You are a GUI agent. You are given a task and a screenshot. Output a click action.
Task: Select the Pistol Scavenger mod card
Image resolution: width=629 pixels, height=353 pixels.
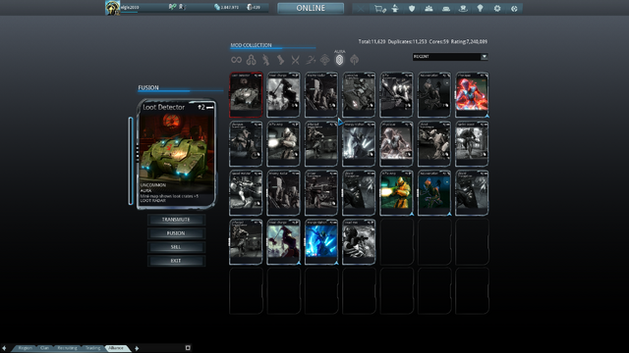[434, 144]
